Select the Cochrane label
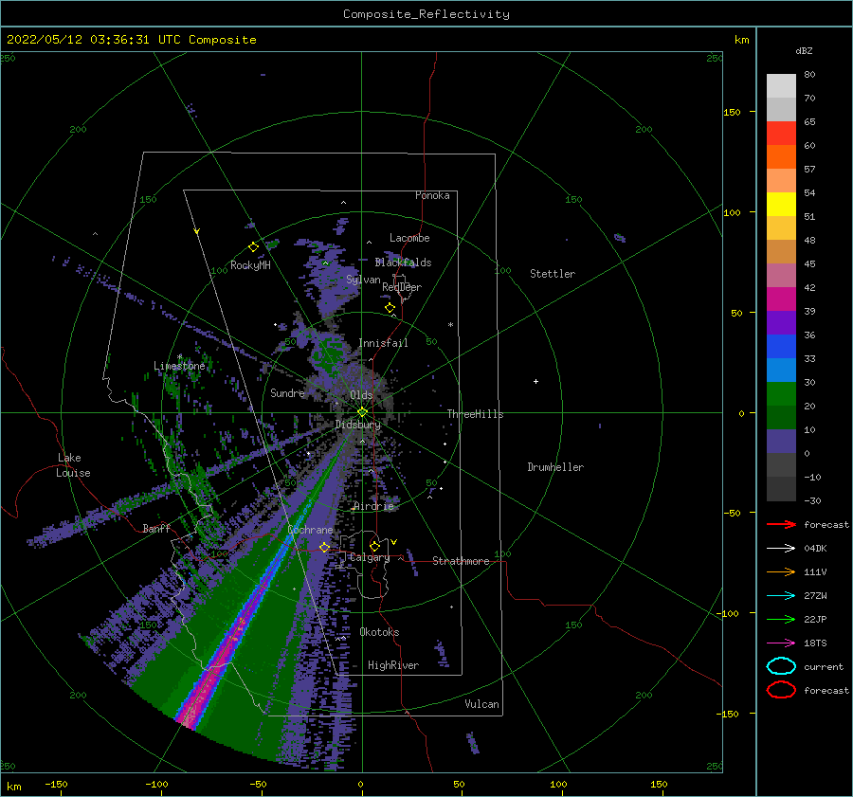Image resolution: width=853 pixels, height=797 pixels. (310, 530)
